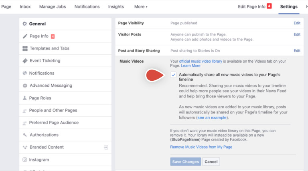The height and width of the screenshot is (171, 308).
Task: Click the Templates and Tabs grid icon
Action: [25, 49]
